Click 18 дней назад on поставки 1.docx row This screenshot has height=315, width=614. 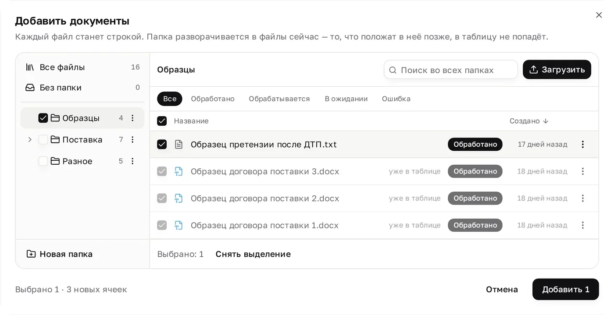pyautogui.click(x=542, y=225)
